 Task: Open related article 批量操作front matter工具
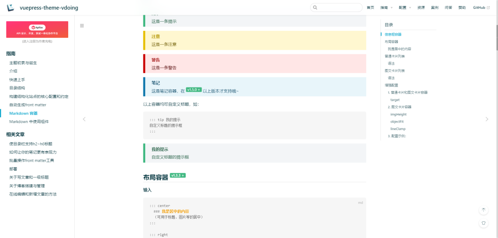pyautogui.click(x=32, y=160)
